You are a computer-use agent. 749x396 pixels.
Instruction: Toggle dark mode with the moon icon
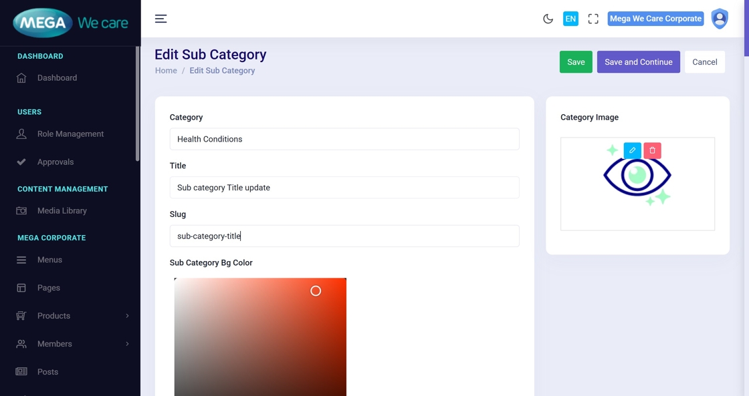(548, 19)
